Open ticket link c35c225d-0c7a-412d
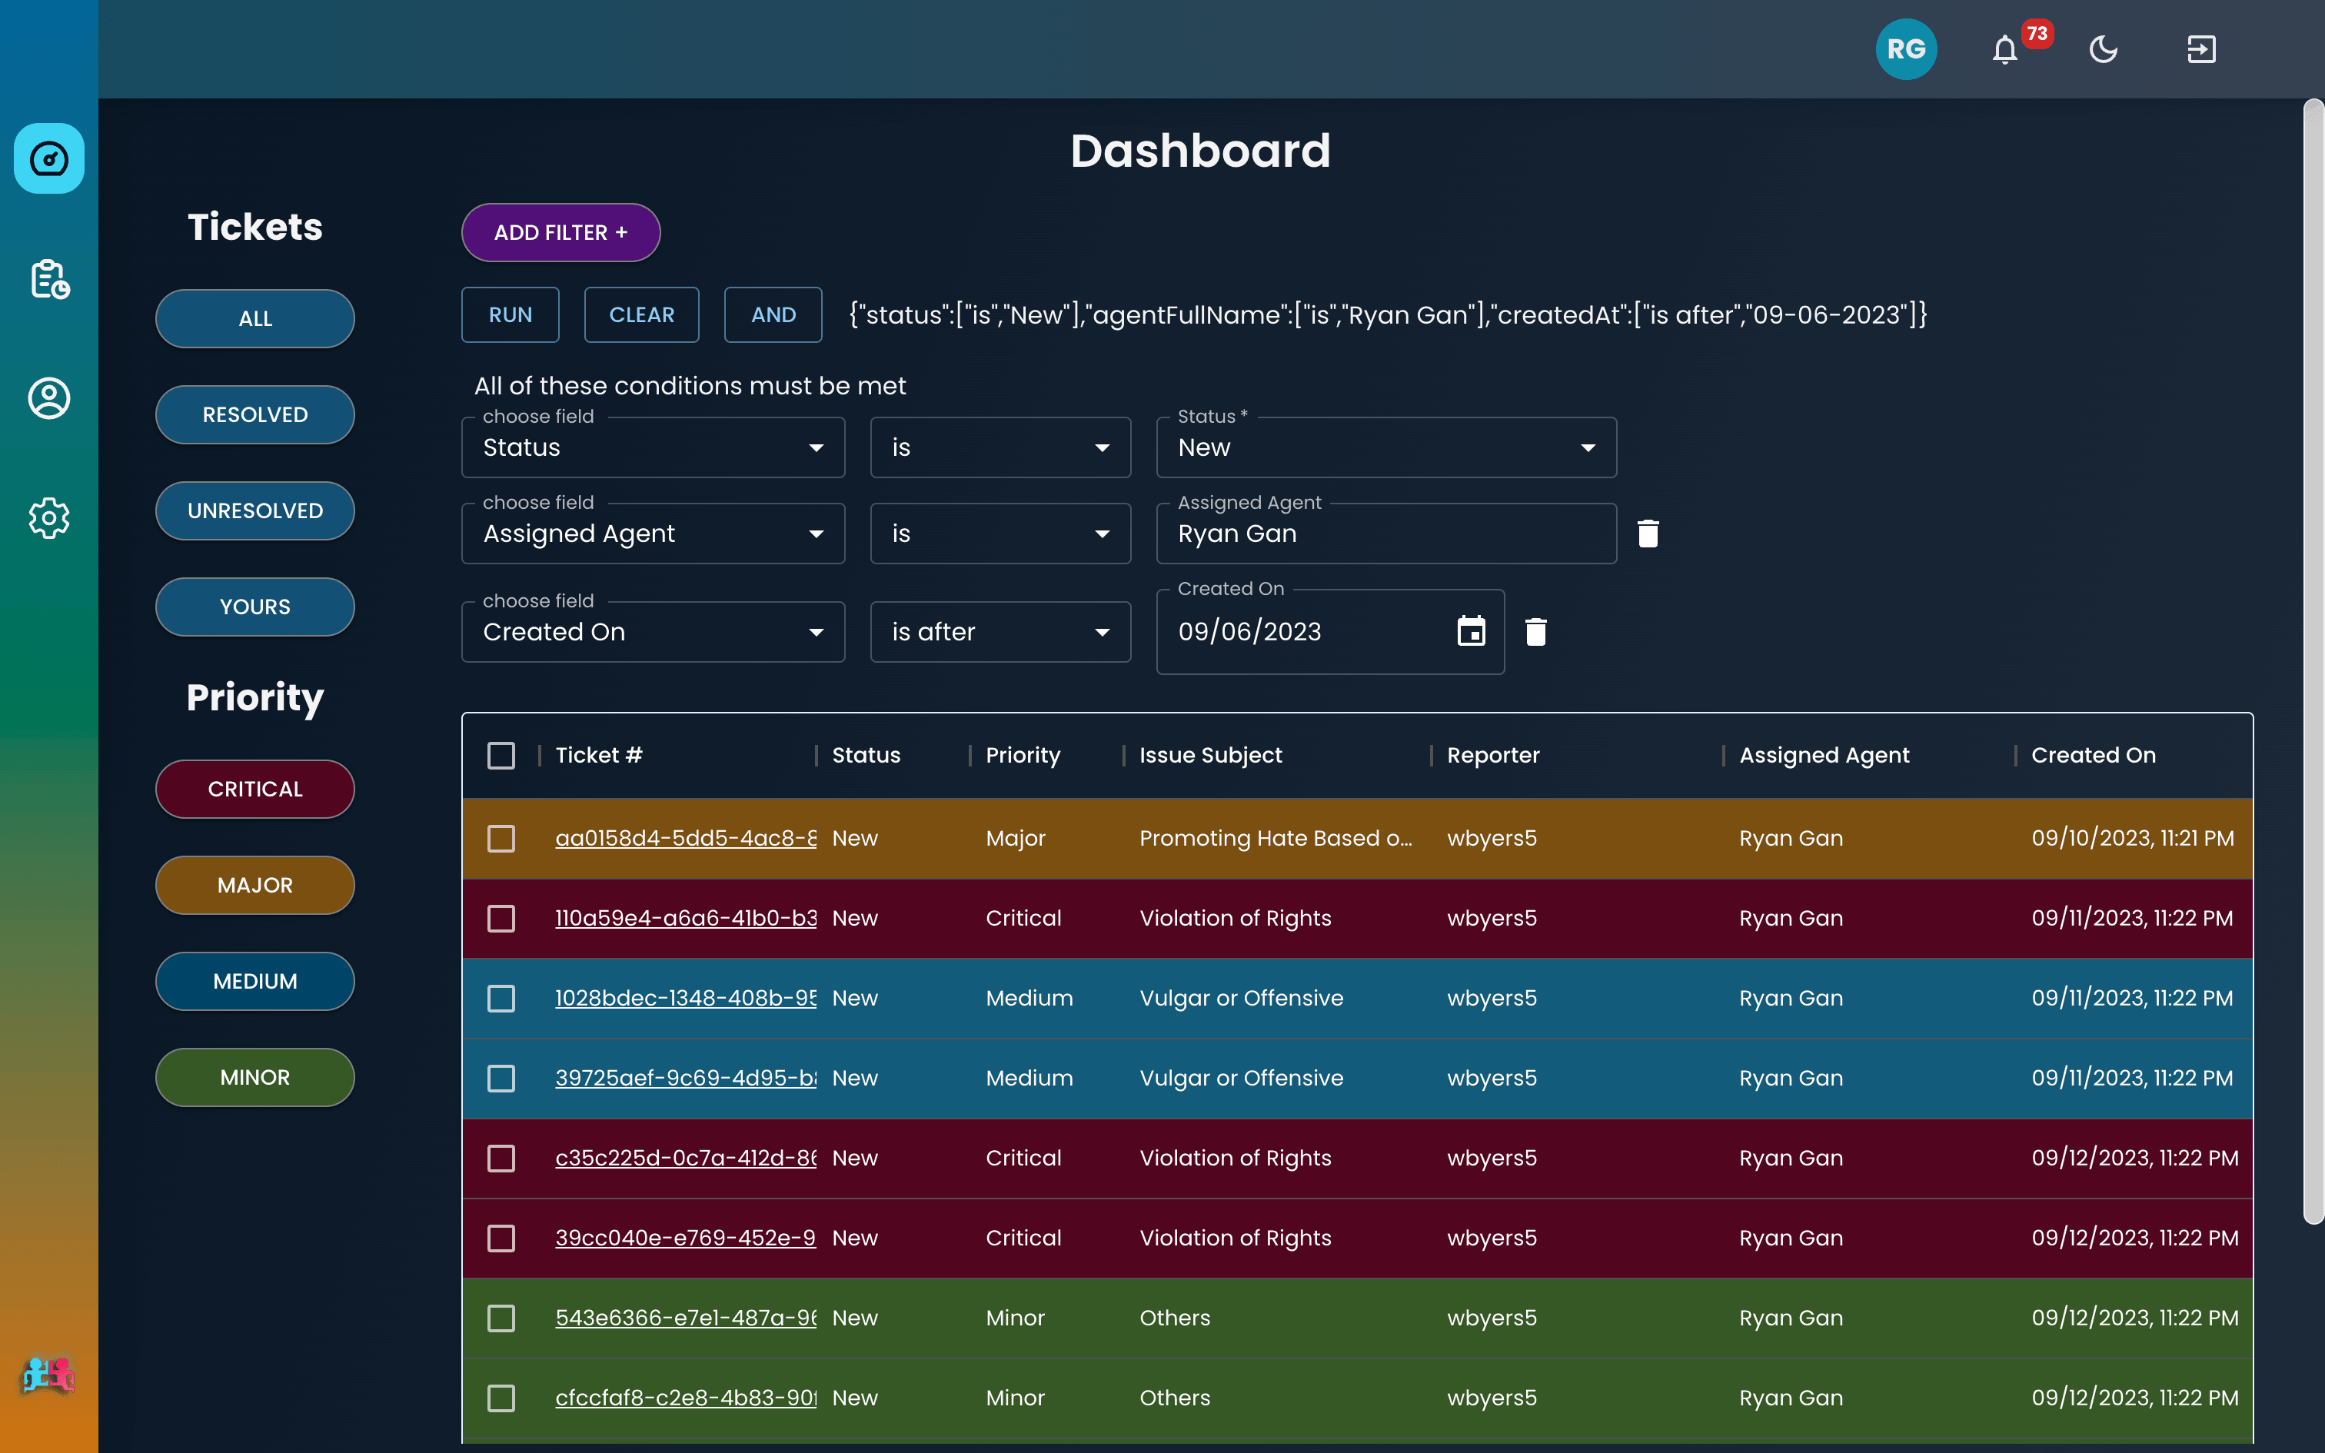 686,1158
